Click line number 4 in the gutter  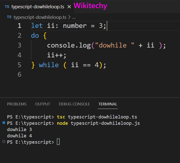[x=19, y=55]
